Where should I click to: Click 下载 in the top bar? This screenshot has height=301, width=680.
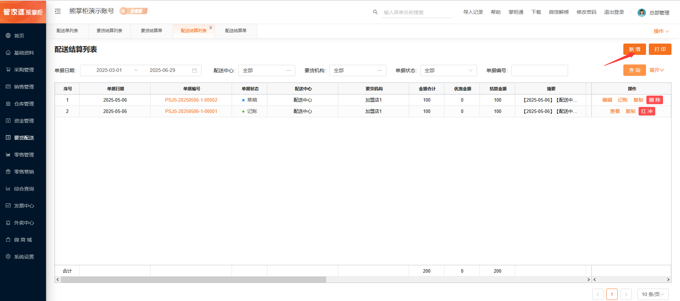[x=536, y=12]
